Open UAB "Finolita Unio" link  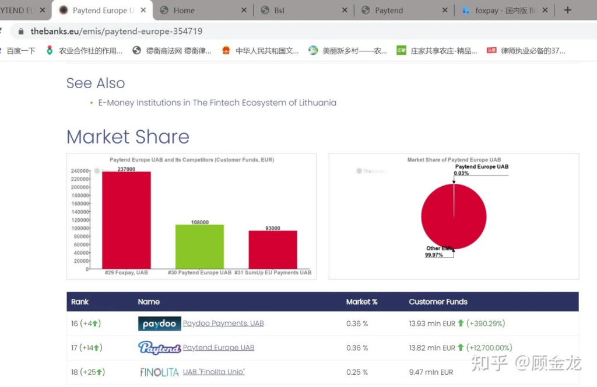[x=213, y=372]
